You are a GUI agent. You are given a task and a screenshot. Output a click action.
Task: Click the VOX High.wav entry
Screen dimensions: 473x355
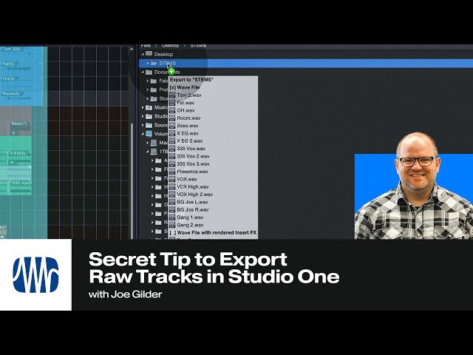(193, 187)
